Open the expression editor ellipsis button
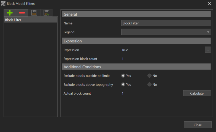 pyautogui.click(x=208, y=50)
